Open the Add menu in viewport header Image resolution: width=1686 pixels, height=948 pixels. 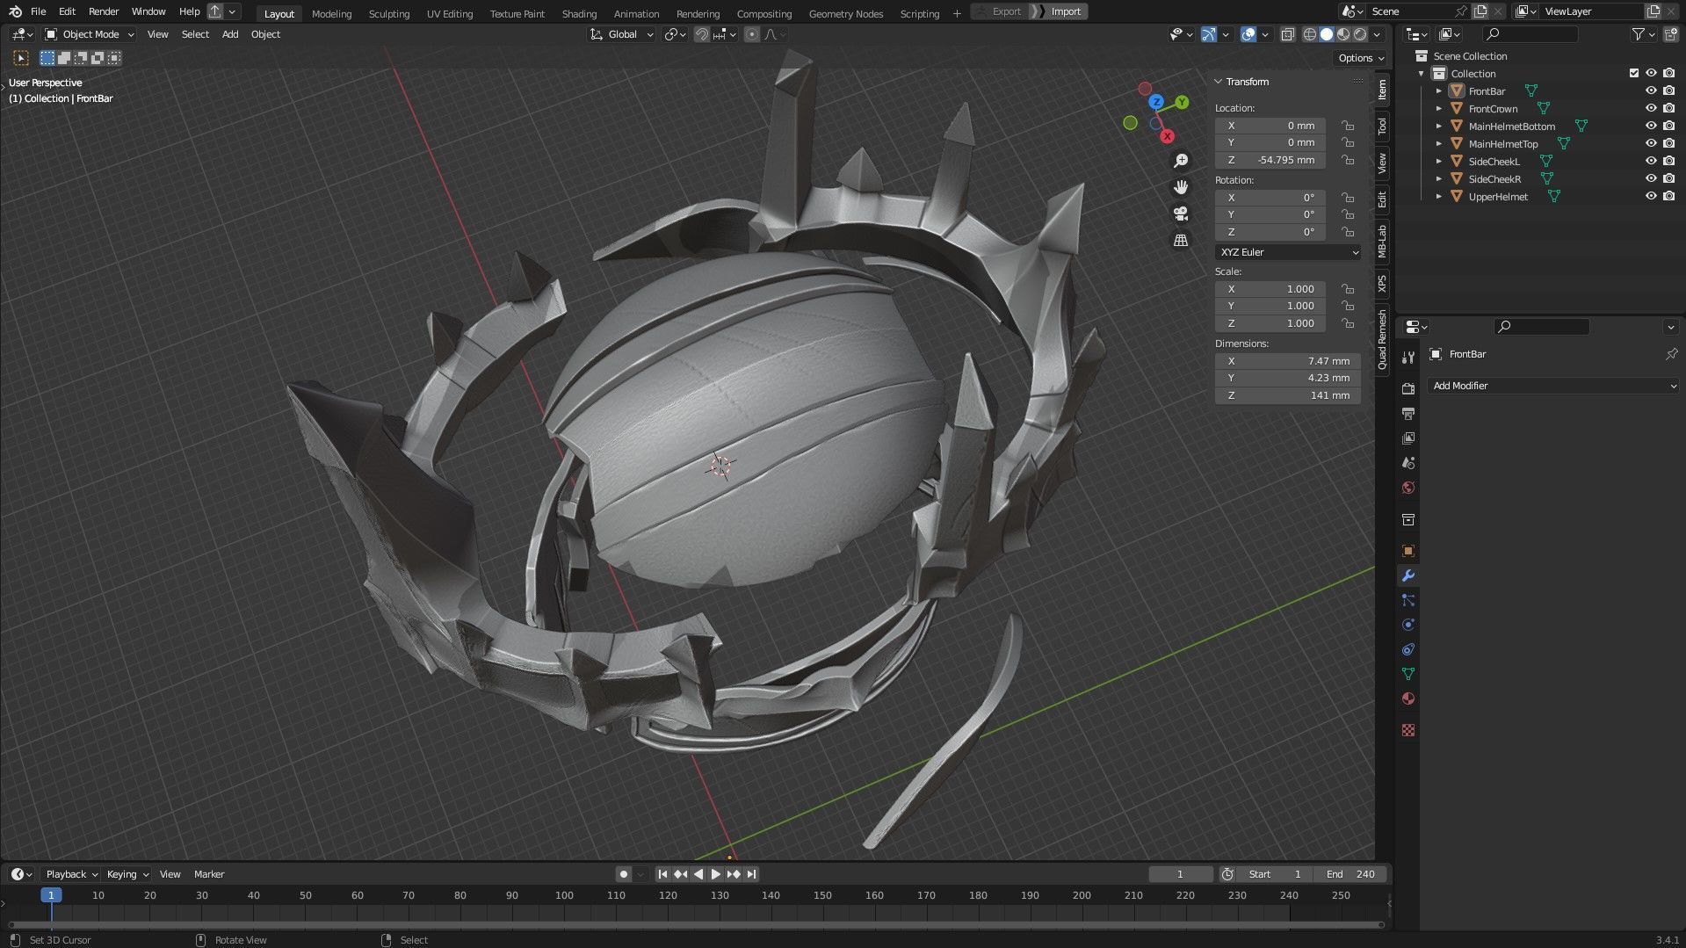tap(230, 34)
